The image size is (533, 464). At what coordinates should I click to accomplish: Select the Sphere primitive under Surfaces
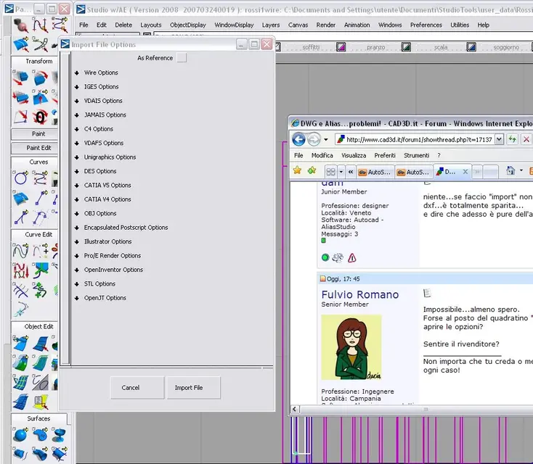pyautogui.click(x=21, y=434)
